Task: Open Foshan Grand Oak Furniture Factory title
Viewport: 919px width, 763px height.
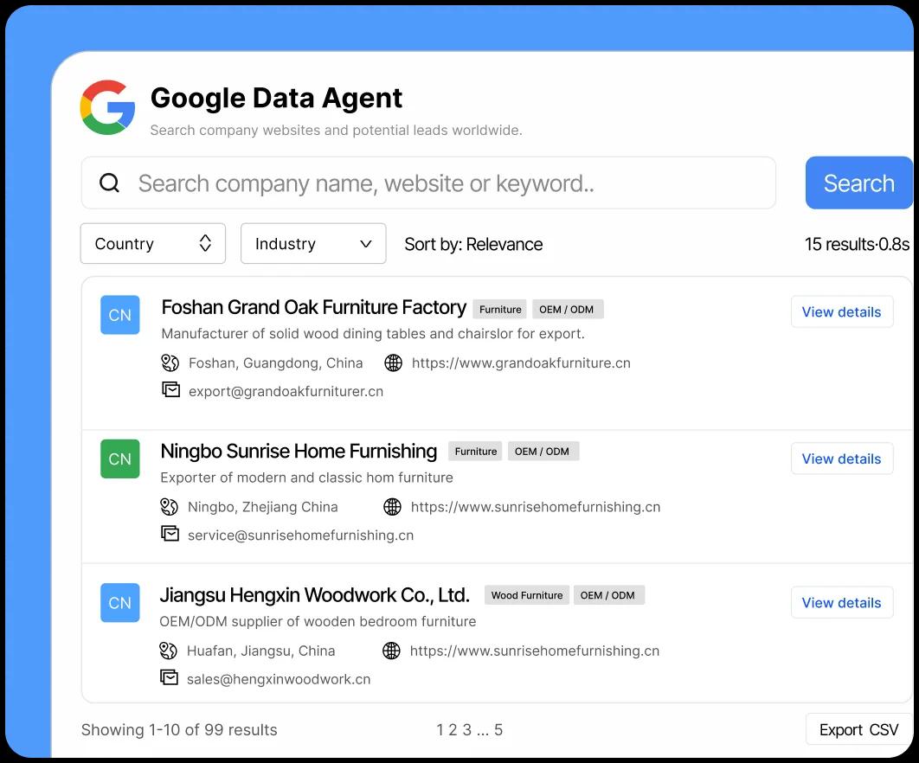Action: (313, 307)
